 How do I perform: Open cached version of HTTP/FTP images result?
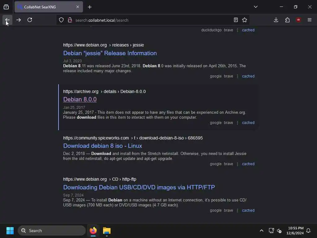pos(248,210)
